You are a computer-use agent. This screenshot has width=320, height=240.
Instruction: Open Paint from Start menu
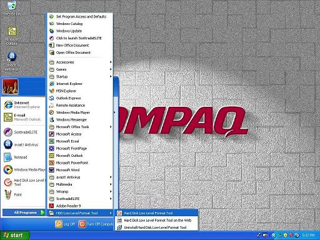click(23, 194)
